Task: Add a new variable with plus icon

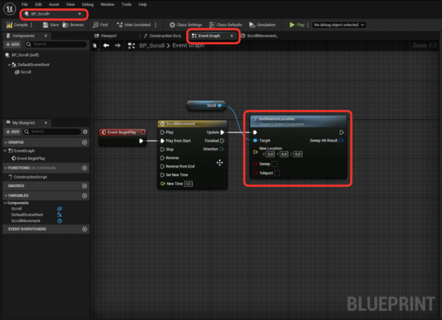Action: [84, 195]
